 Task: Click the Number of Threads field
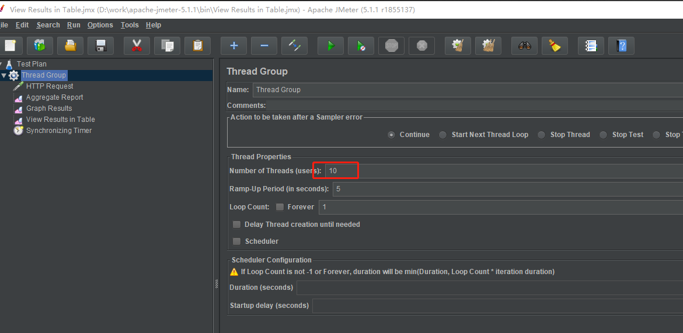(504, 171)
